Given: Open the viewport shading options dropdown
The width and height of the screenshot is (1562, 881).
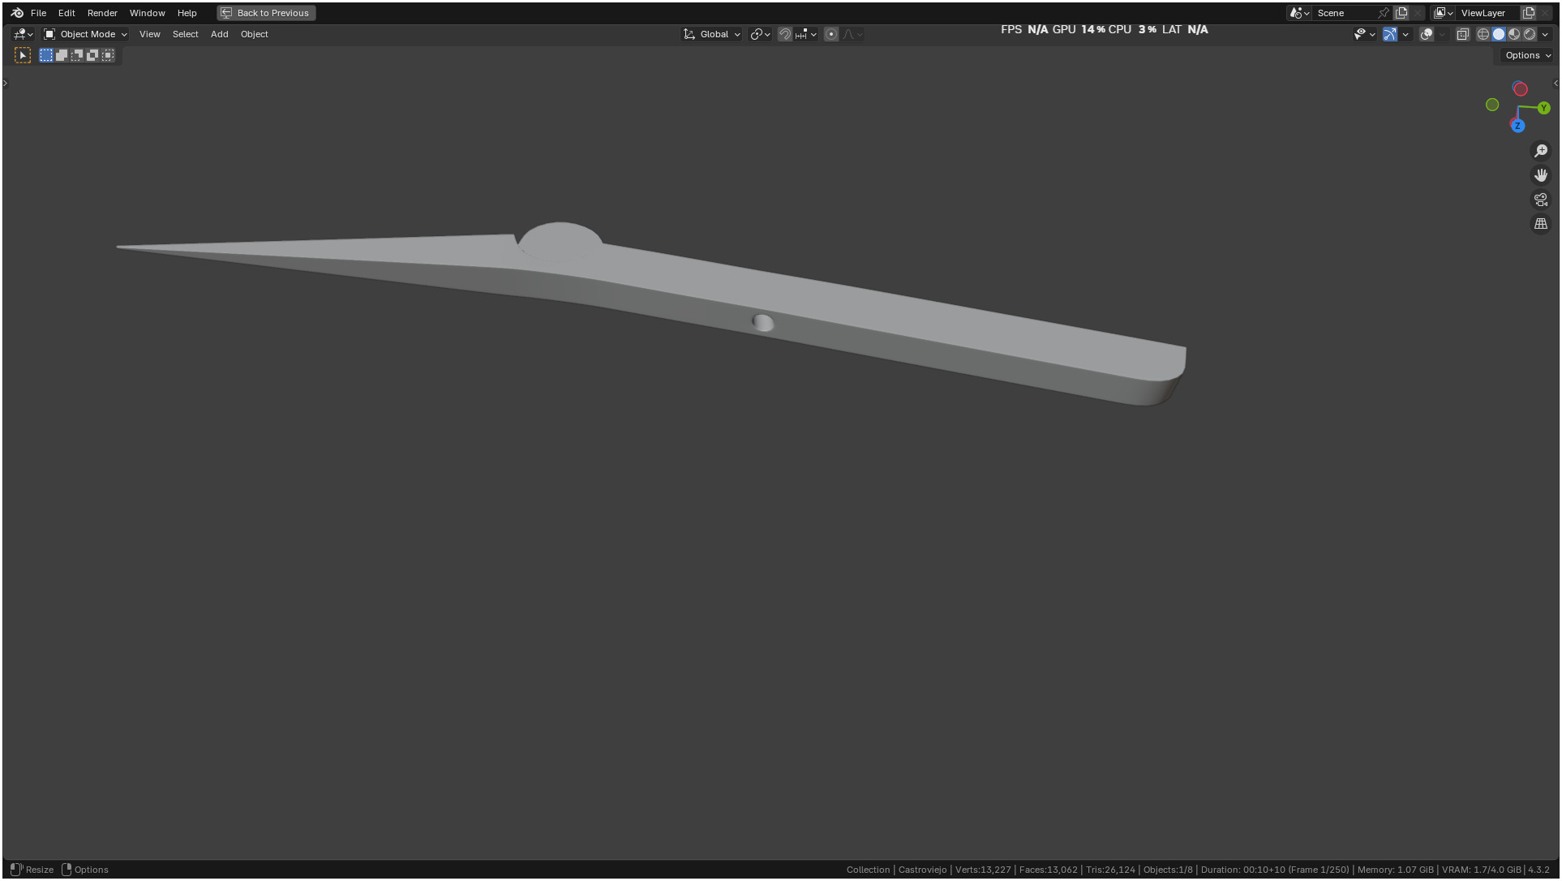Looking at the screenshot, I should (1545, 34).
